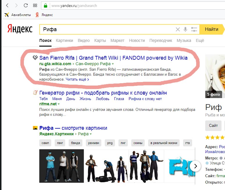Viewport: 225px width, 190px height.
Task: Filter images by the рахман tag
Action: coord(93,143)
